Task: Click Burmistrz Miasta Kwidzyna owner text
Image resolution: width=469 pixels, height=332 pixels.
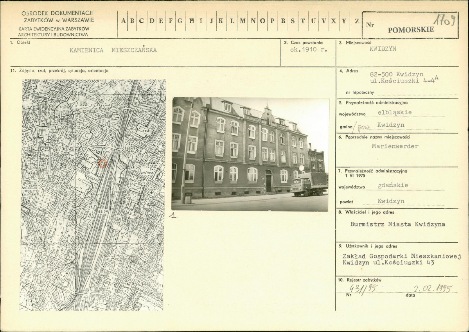Action: click(397, 224)
